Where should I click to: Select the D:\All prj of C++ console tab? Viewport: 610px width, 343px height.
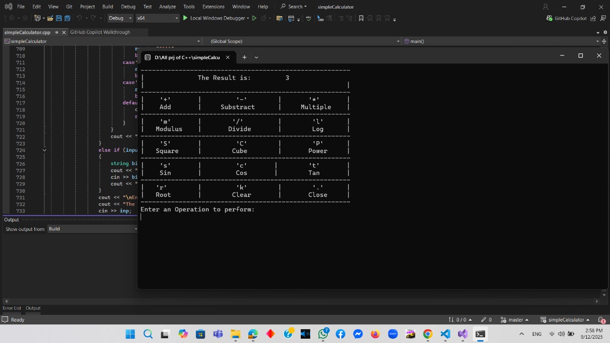[x=188, y=57]
